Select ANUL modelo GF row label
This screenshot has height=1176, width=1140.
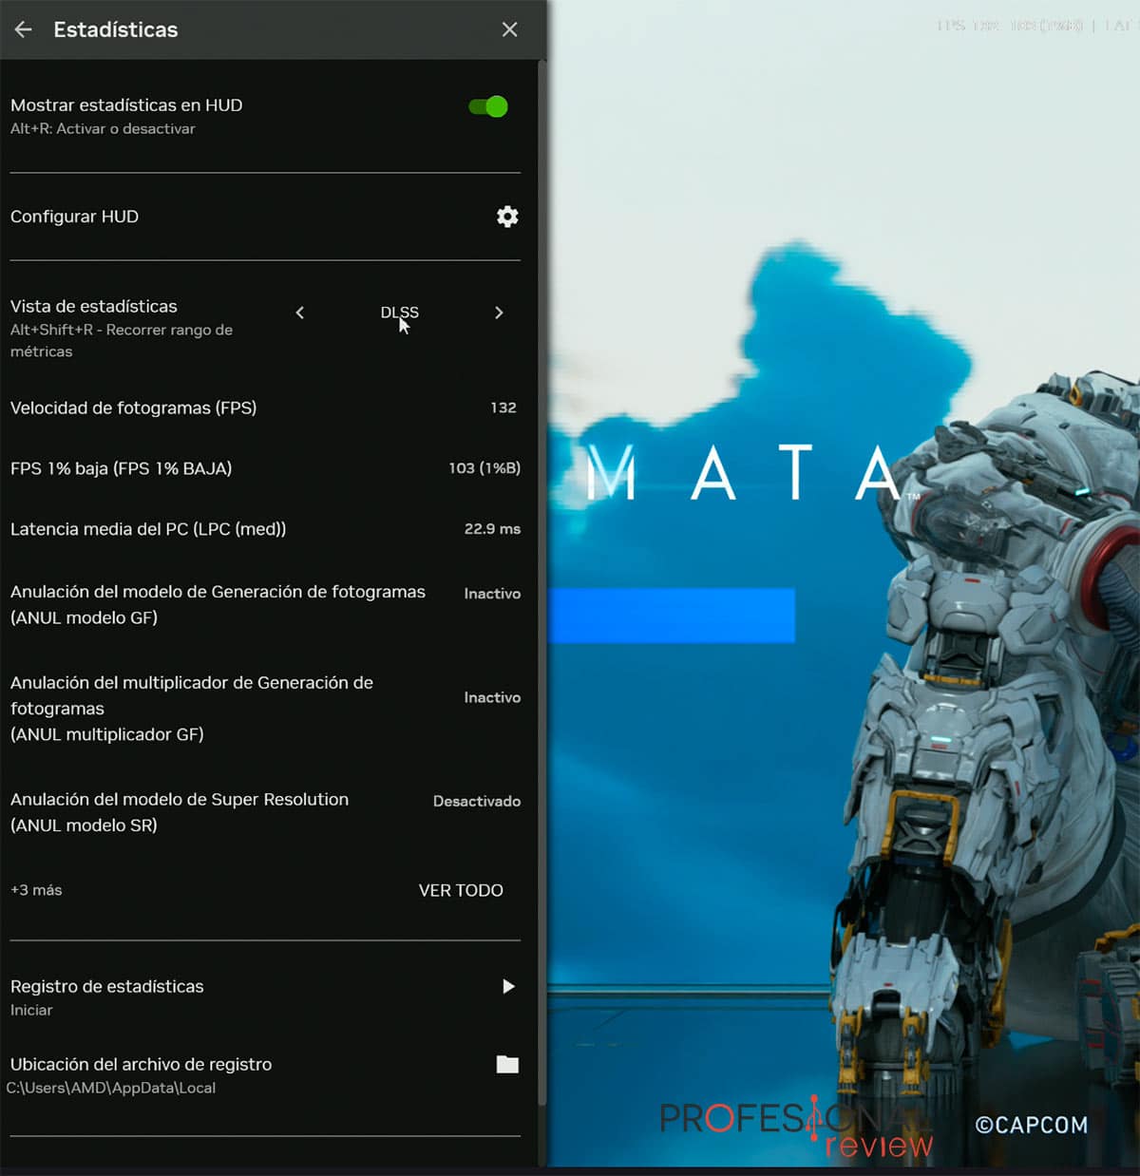(x=218, y=604)
